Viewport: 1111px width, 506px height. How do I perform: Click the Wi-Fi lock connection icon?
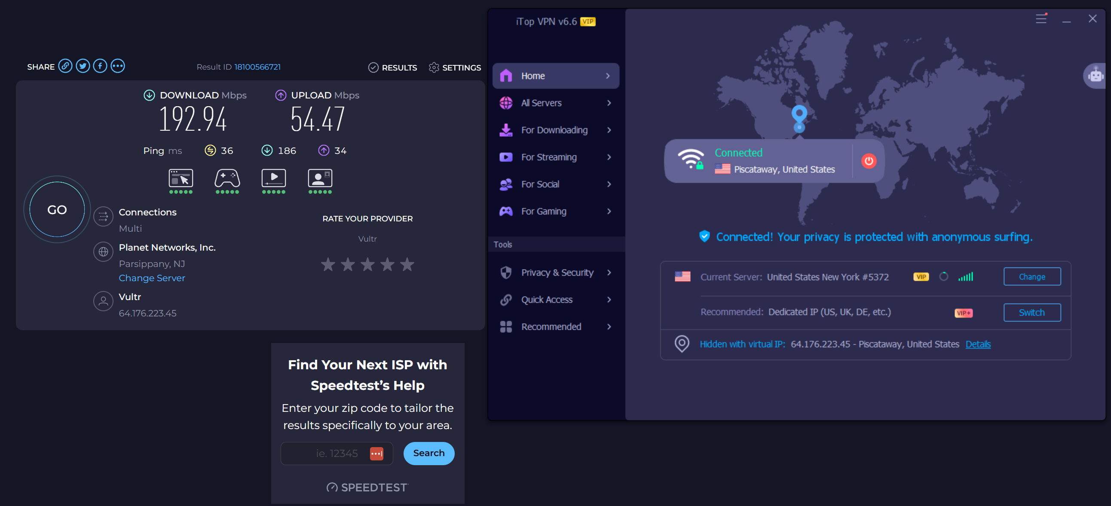click(691, 159)
